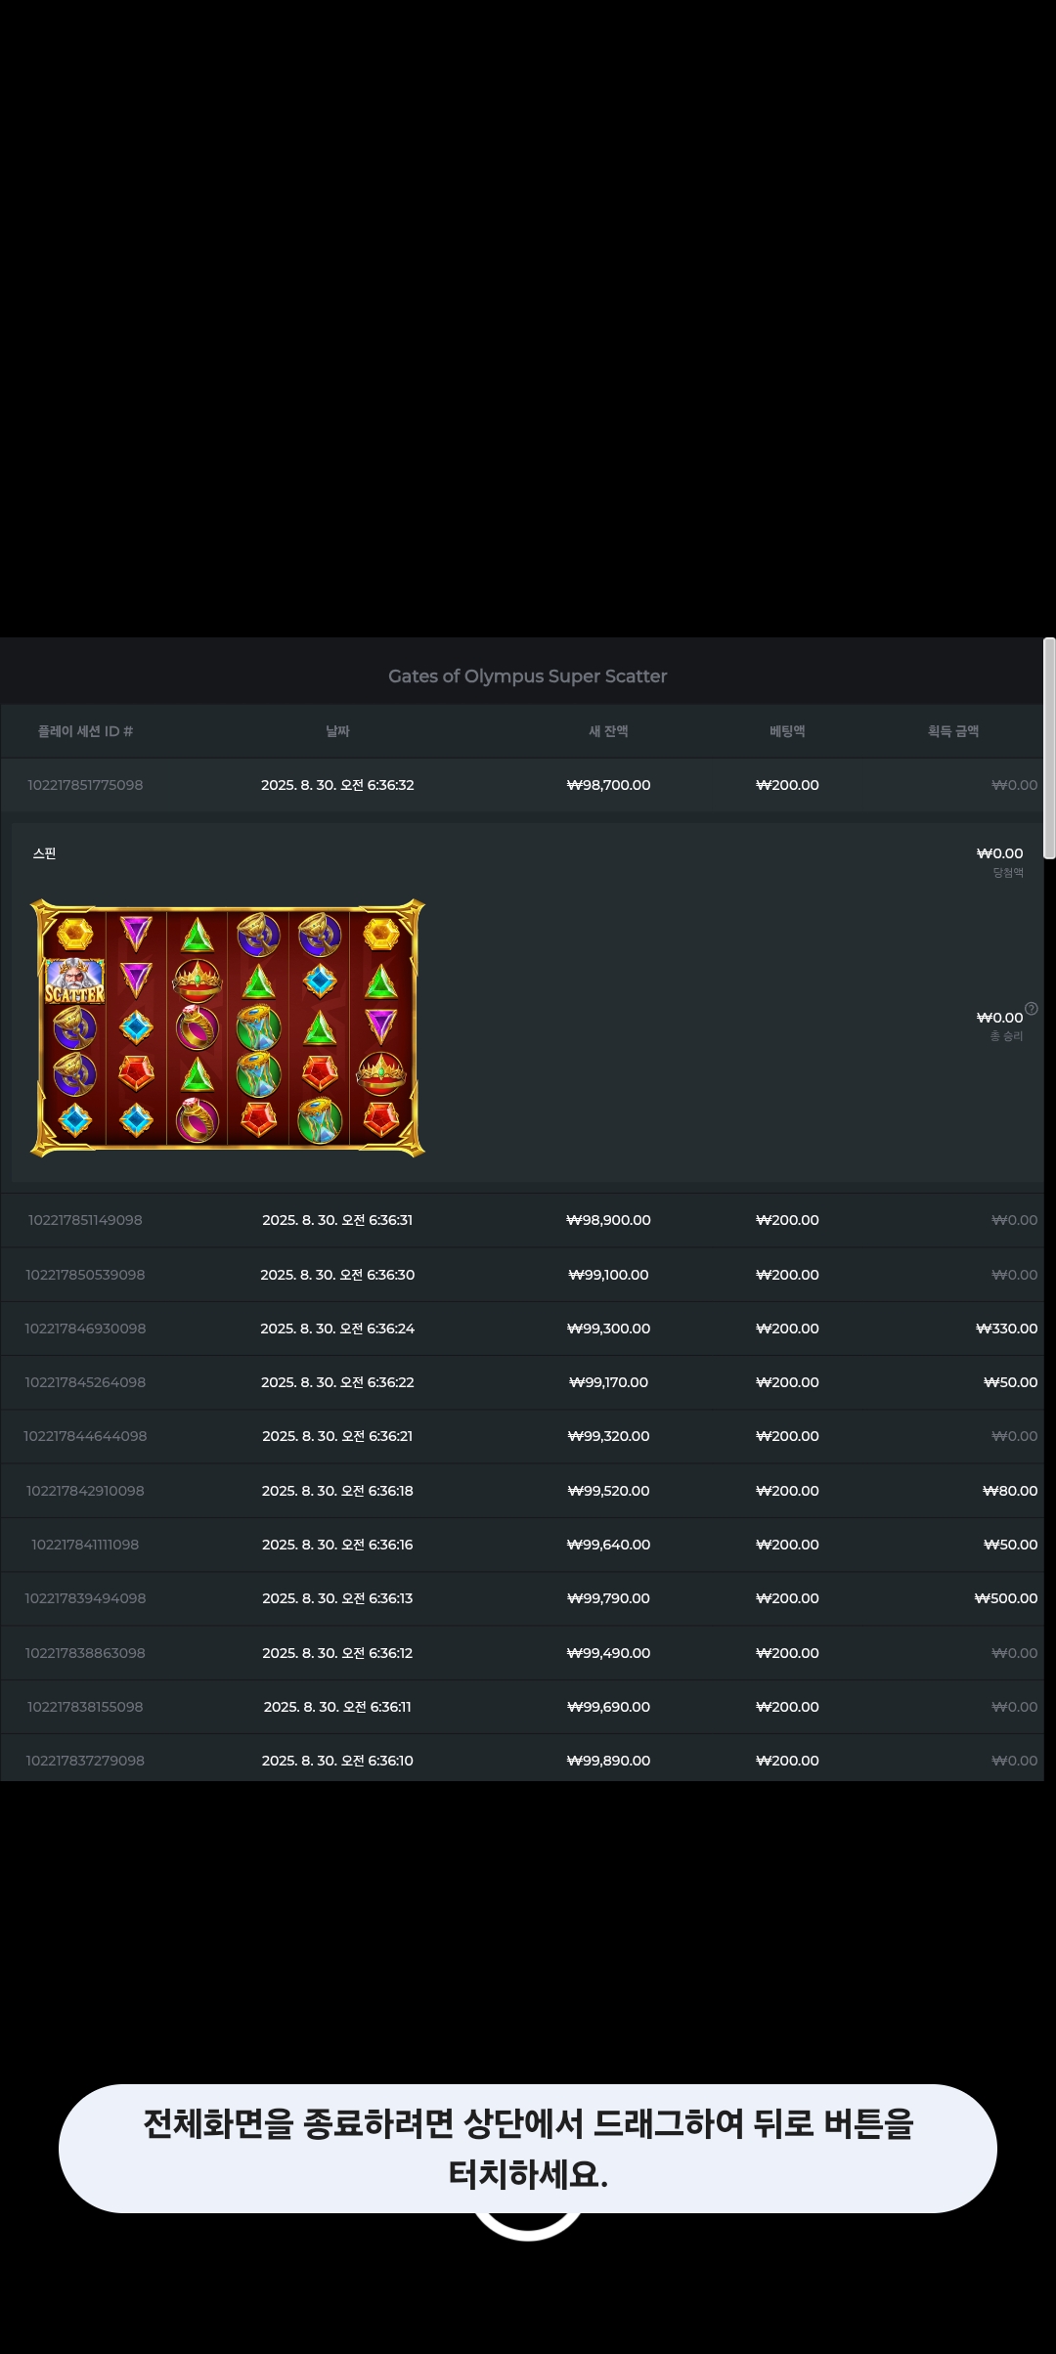Image resolution: width=1056 pixels, height=2354 pixels.
Task: Expand session row 102217850539098
Action: 522,1275
